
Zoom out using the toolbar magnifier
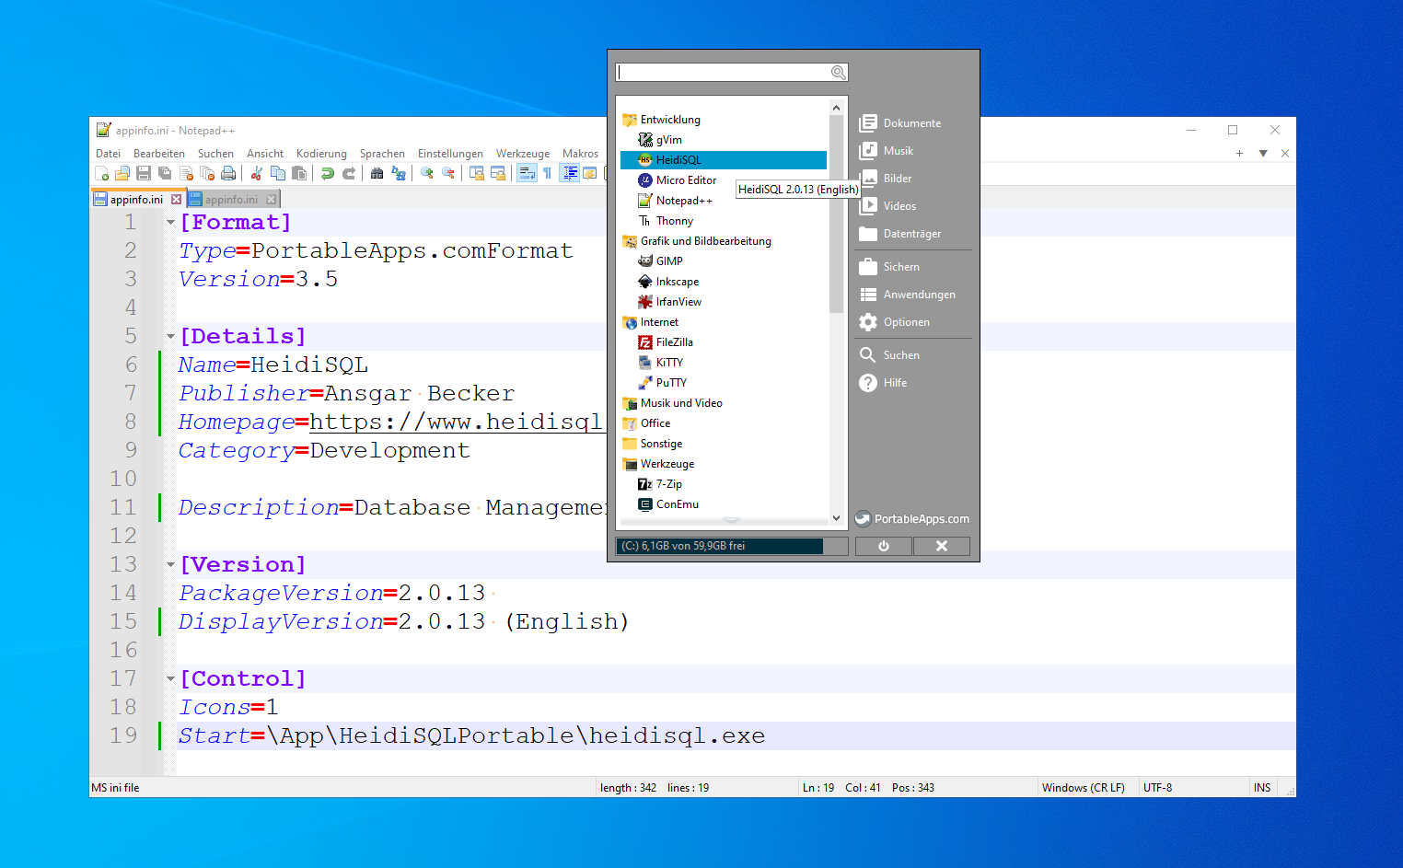[x=448, y=173]
